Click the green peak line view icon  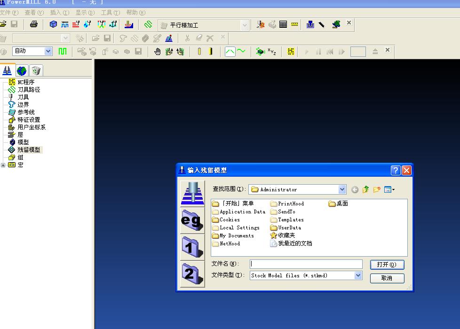(230, 52)
